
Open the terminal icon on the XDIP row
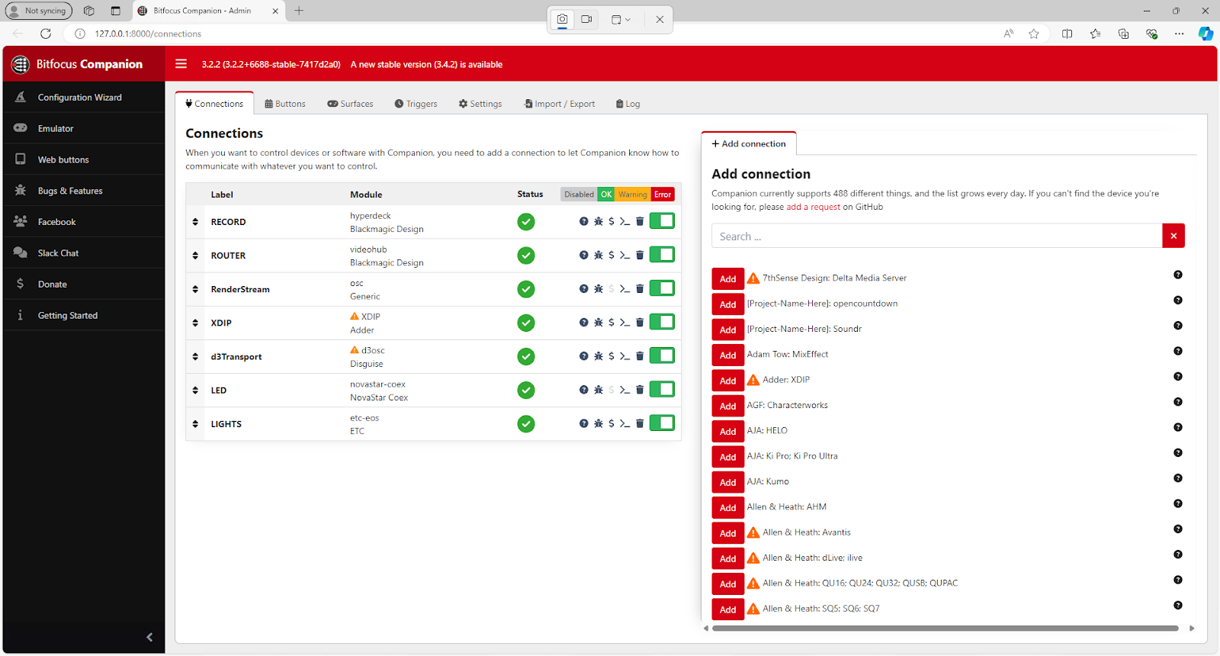click(x=625, y=323)
